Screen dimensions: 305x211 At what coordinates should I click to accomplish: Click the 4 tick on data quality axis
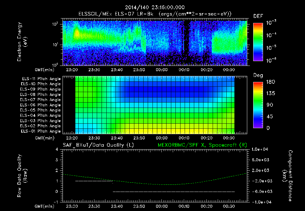click(x=57, y=150)
